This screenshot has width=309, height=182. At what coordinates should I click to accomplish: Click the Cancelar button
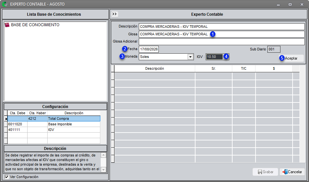point(292,172)
